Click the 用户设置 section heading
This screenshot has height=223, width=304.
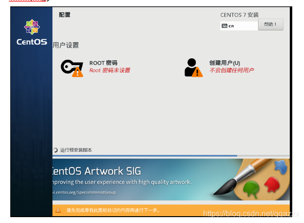pos(66,45)
